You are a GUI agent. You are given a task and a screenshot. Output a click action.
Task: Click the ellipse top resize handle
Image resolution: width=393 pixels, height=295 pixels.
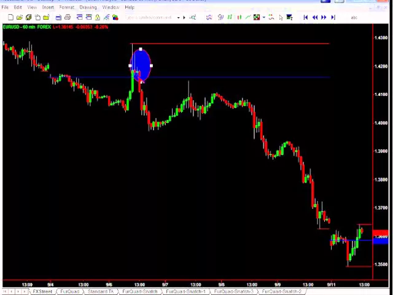141,49
